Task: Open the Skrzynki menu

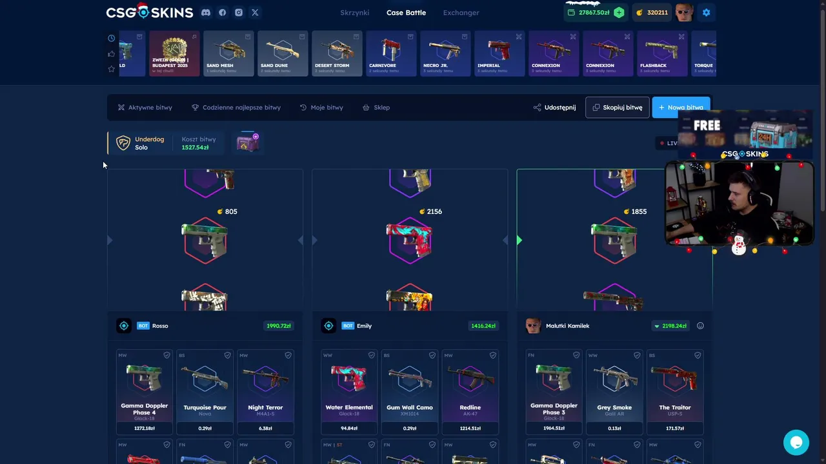Action: (x=354, y=12)
